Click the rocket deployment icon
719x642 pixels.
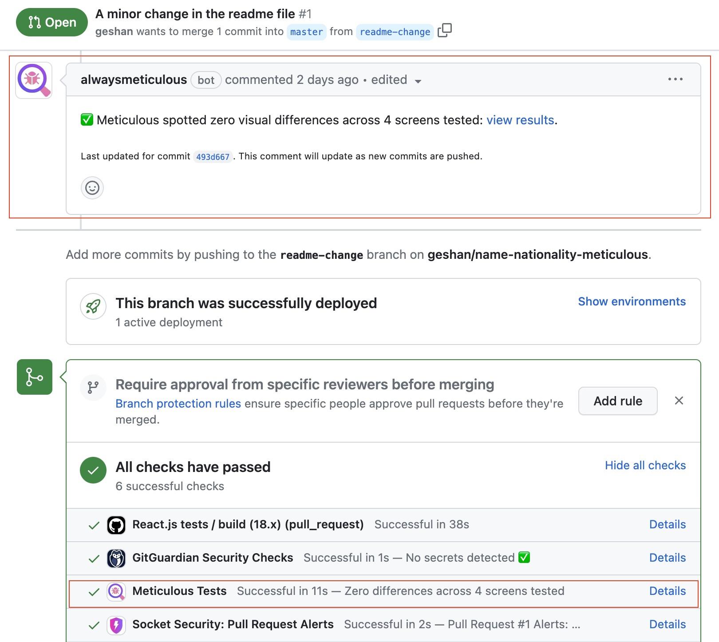click(92, 305)
